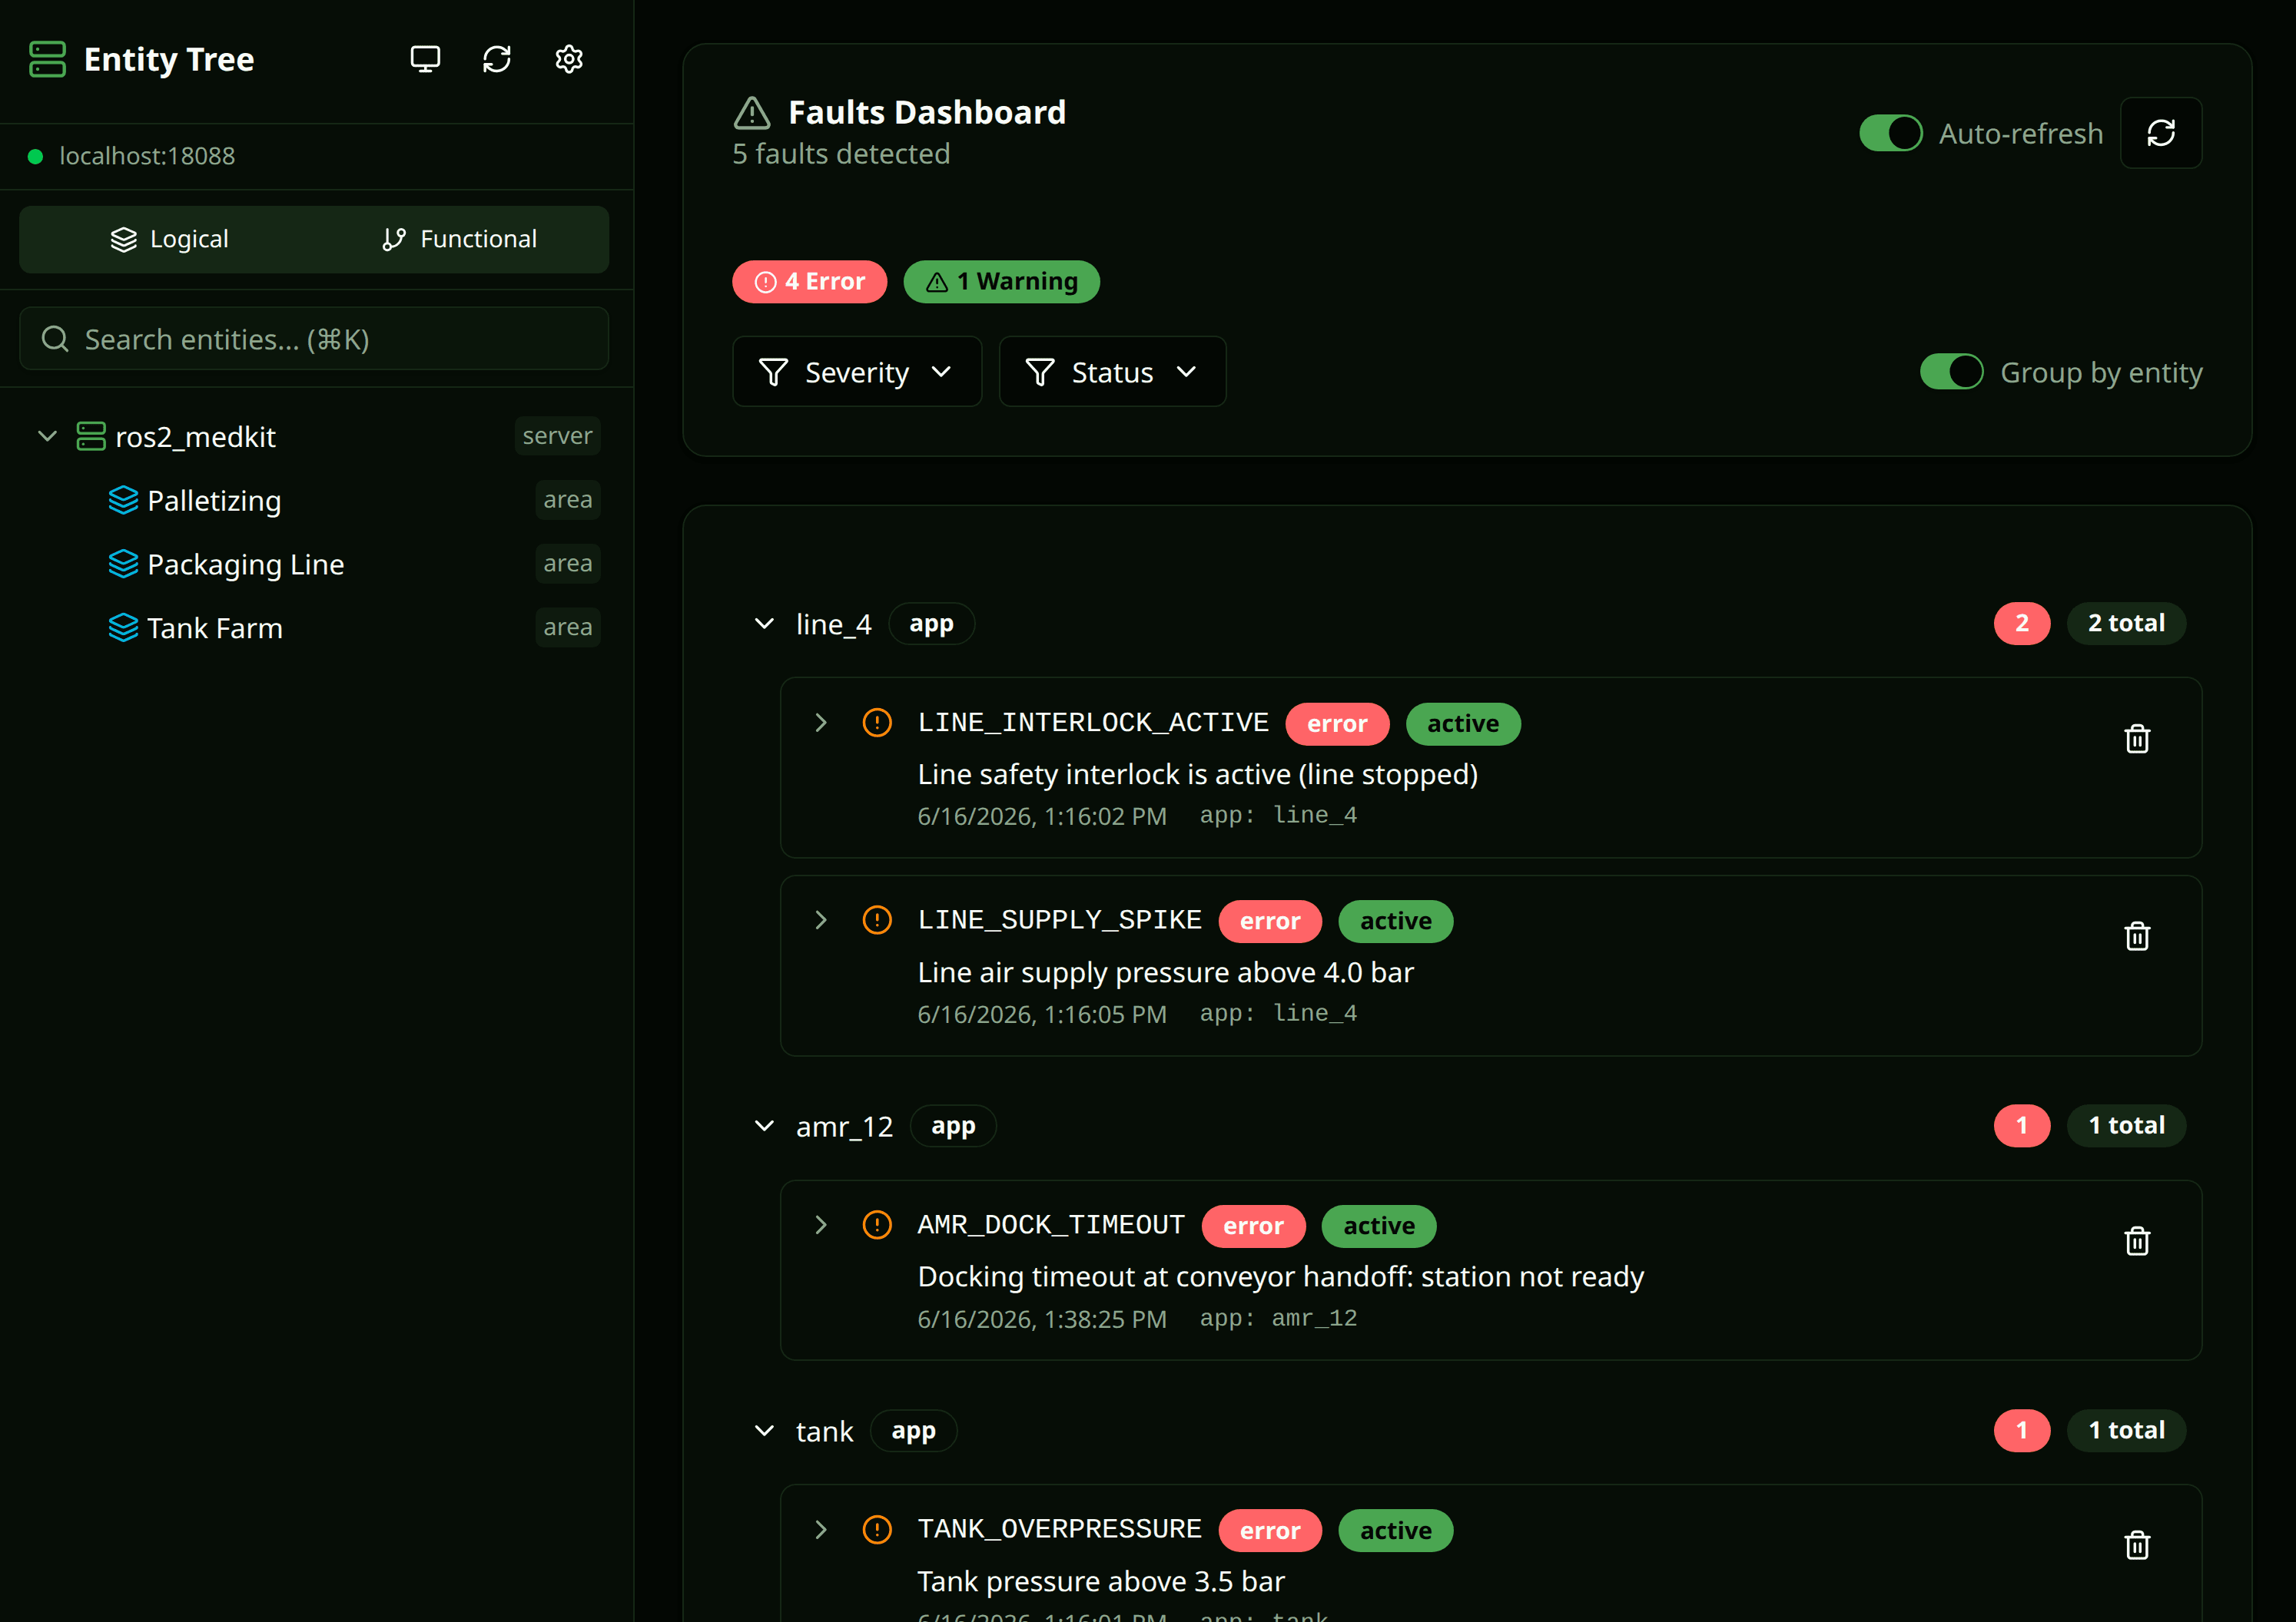Switch to the Logical view tab
This screenshot has height=1622, width=2296.
[169, 239]
